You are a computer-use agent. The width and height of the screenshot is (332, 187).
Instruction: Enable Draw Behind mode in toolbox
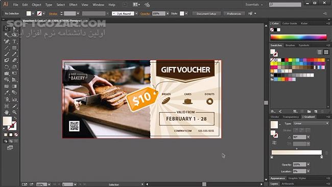pos(11,141)
